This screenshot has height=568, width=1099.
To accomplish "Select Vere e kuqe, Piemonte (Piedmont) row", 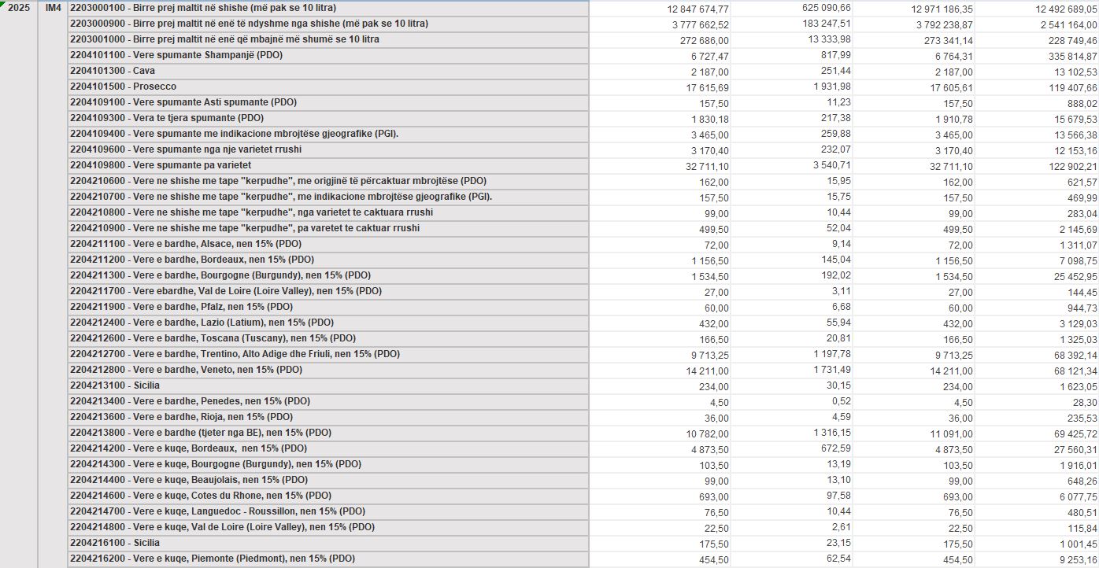I will [212, 559].
